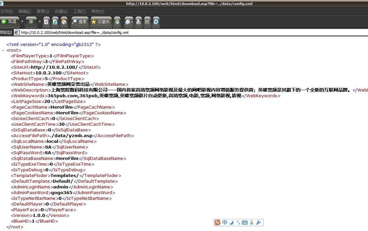Open the 编辑(E) menu
This screenshot has width=368, height=231.
(25, 11)
